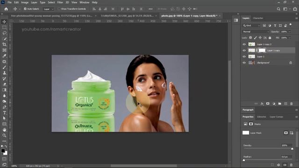Click the New adjustment layer icon
299x168 pixels.
coord(274,104)
